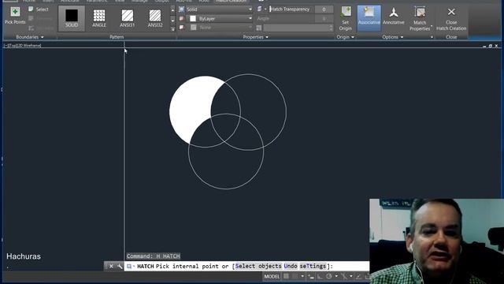Click the white ByLayer color swatch

pos(193,19)
